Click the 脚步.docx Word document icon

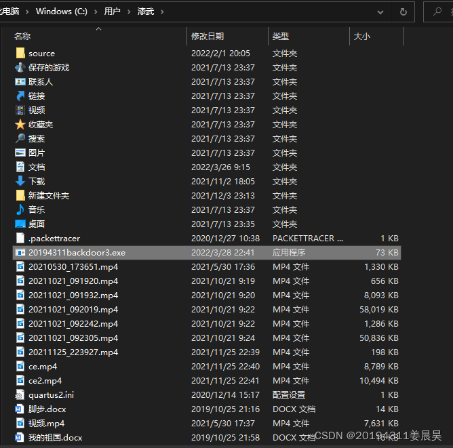click(19, 409)
